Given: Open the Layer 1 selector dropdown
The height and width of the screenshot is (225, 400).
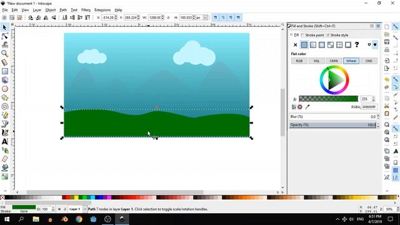Looking at the screenshot, I should point(85,209).
